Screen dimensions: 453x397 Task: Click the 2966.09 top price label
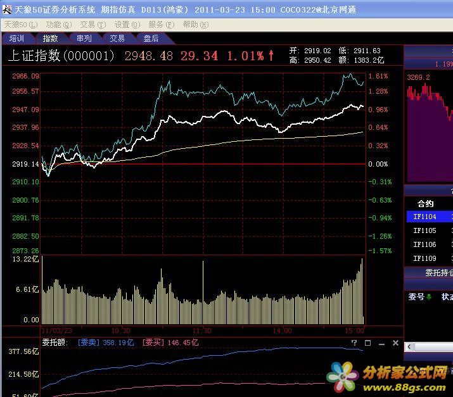25,76
